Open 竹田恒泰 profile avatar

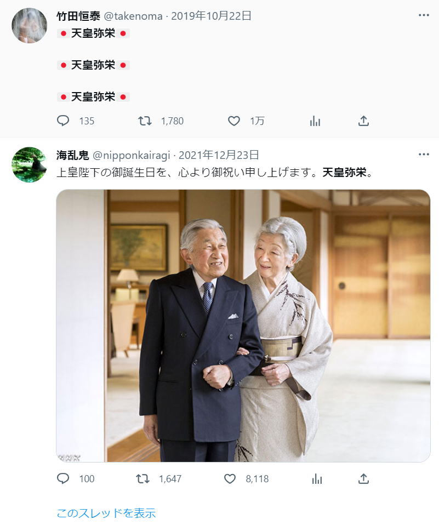[30, 25]
